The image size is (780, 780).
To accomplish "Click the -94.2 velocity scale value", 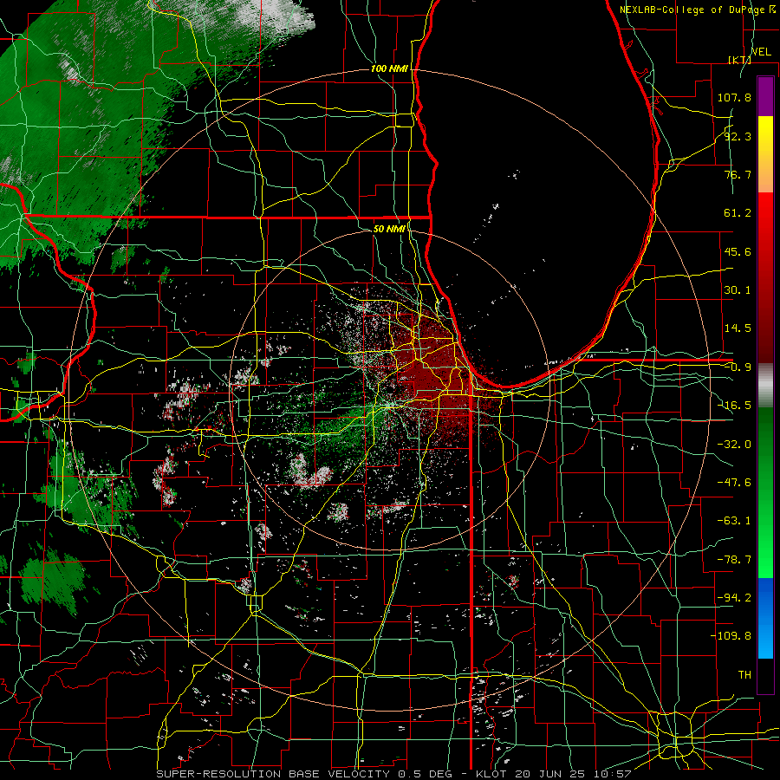I will click(734, 598).
